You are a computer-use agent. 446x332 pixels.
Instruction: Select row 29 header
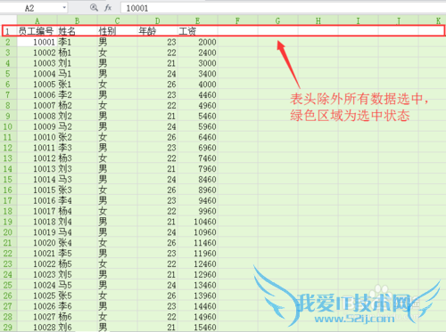pyautogui.click(x=8, y=328)
